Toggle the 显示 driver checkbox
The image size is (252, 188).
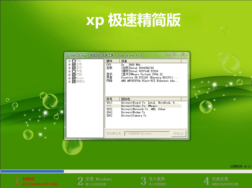(x=74, y=68)
